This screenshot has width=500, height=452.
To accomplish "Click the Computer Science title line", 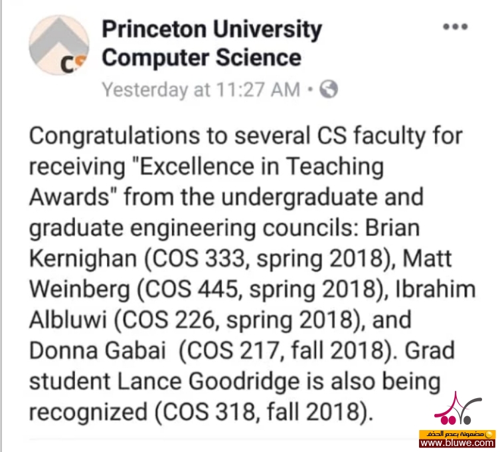I will pyautogui.click(x=202, y=58).
